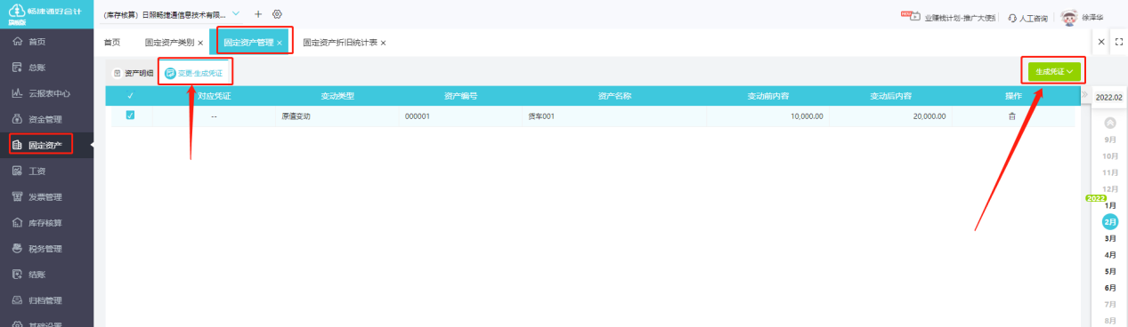This screenshot has width=1128, height=327.
Task: Toggle fullscreen icon at top right
Action: 1119,42
